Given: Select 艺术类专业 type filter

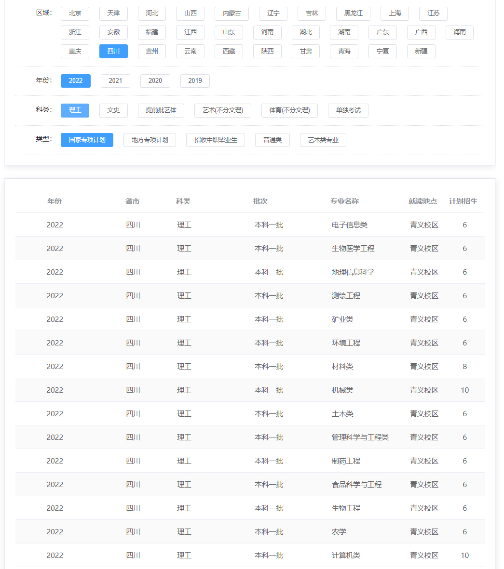Looking at the screenshot, I should [x=323, y=140].
